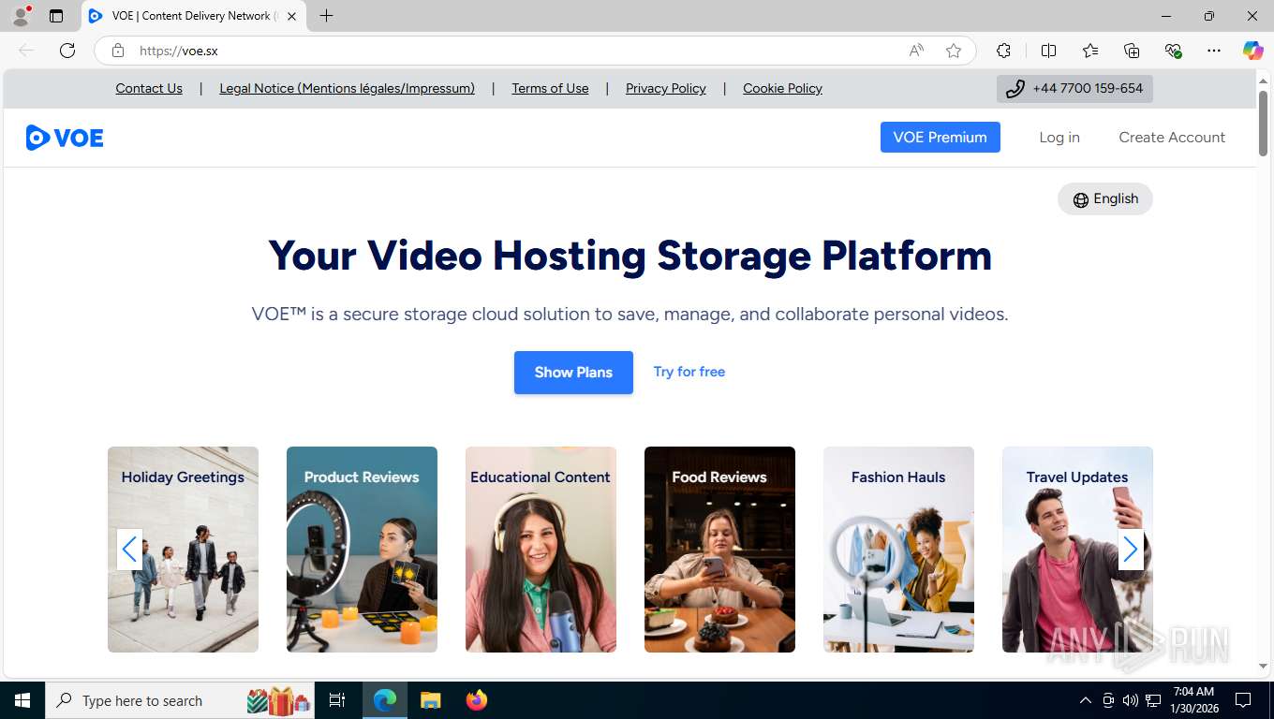Viewport: 1274px width, 719px height.
Task: Switch to the VOE Content Delivery Network tab
Action: (x=194, y=16)
